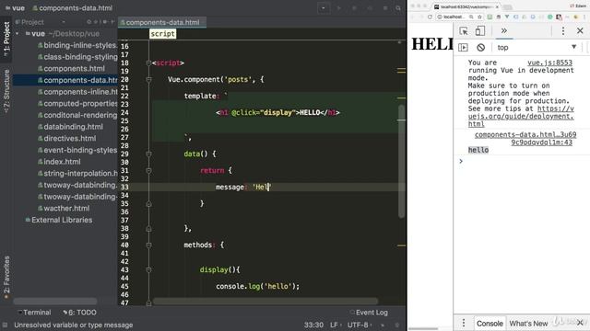Fold the Vue.component block at line 20

[x=148, y=80]
